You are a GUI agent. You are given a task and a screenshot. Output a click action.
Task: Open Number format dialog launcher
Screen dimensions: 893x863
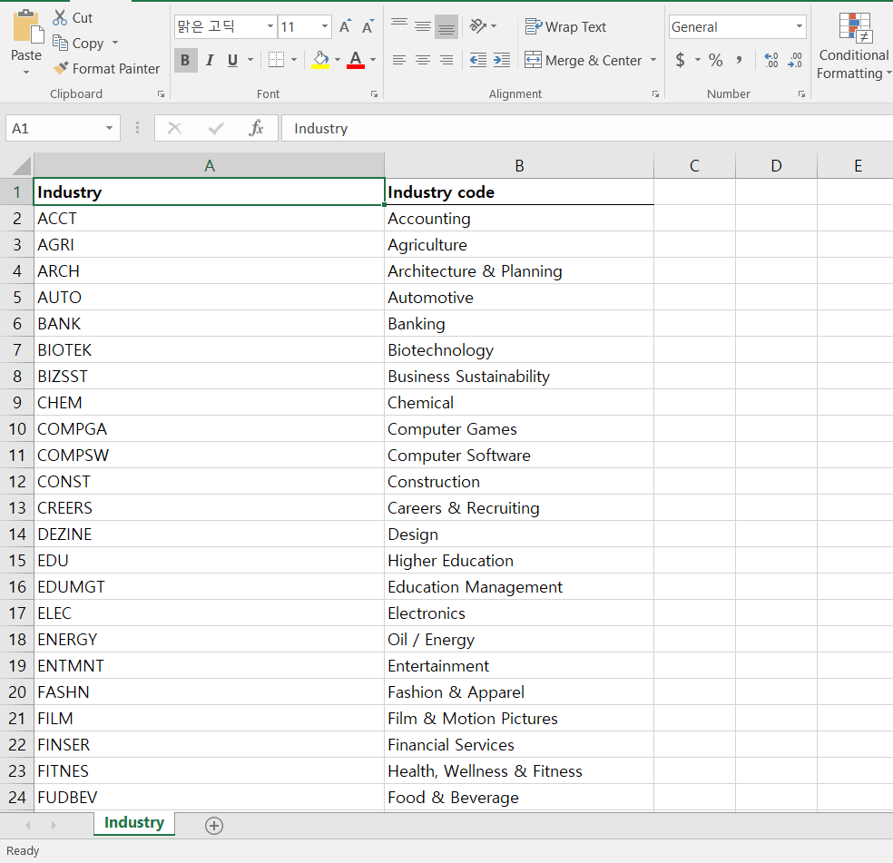[801, 94]
